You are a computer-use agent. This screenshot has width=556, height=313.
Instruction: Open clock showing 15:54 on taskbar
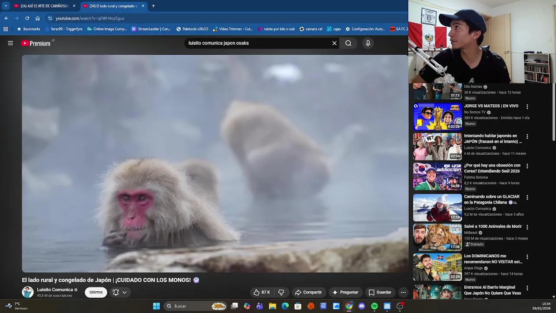pos(542,306)
